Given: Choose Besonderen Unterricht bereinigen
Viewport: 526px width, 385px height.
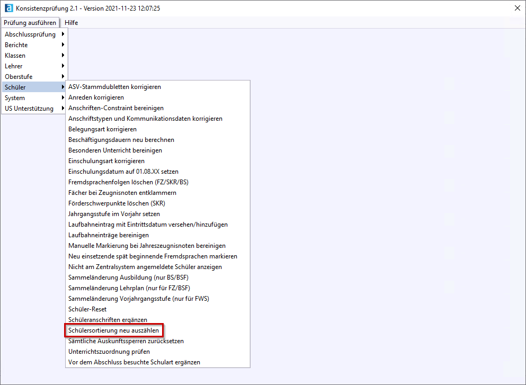Looking at the screenshot, I should click(158, 150).
